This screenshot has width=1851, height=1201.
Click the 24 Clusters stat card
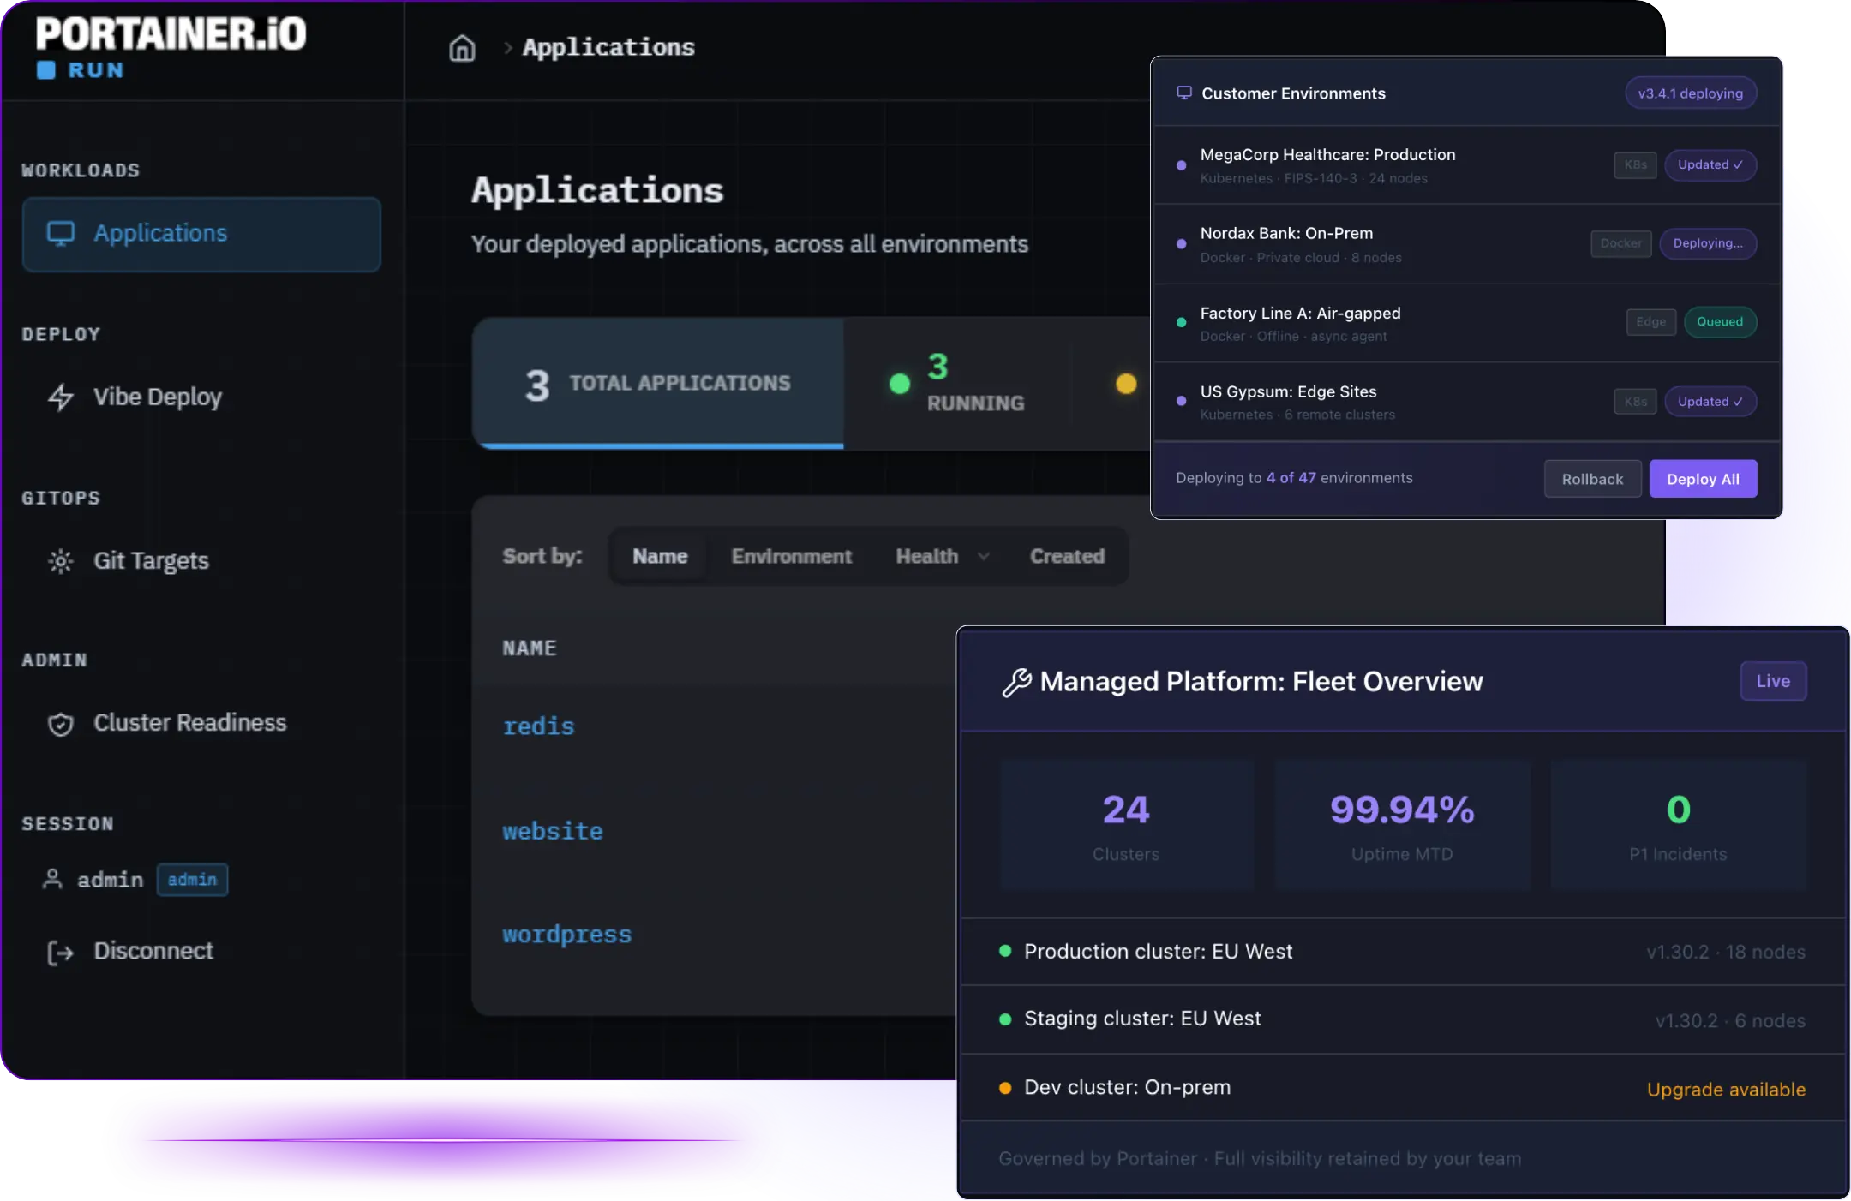[1126, 826]
